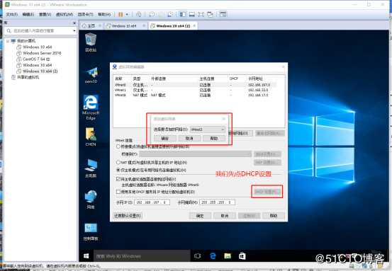The width and height of the screenshot is (392, 271).
Task: Click the oem10 desktop icon
Action: [91, 75]
